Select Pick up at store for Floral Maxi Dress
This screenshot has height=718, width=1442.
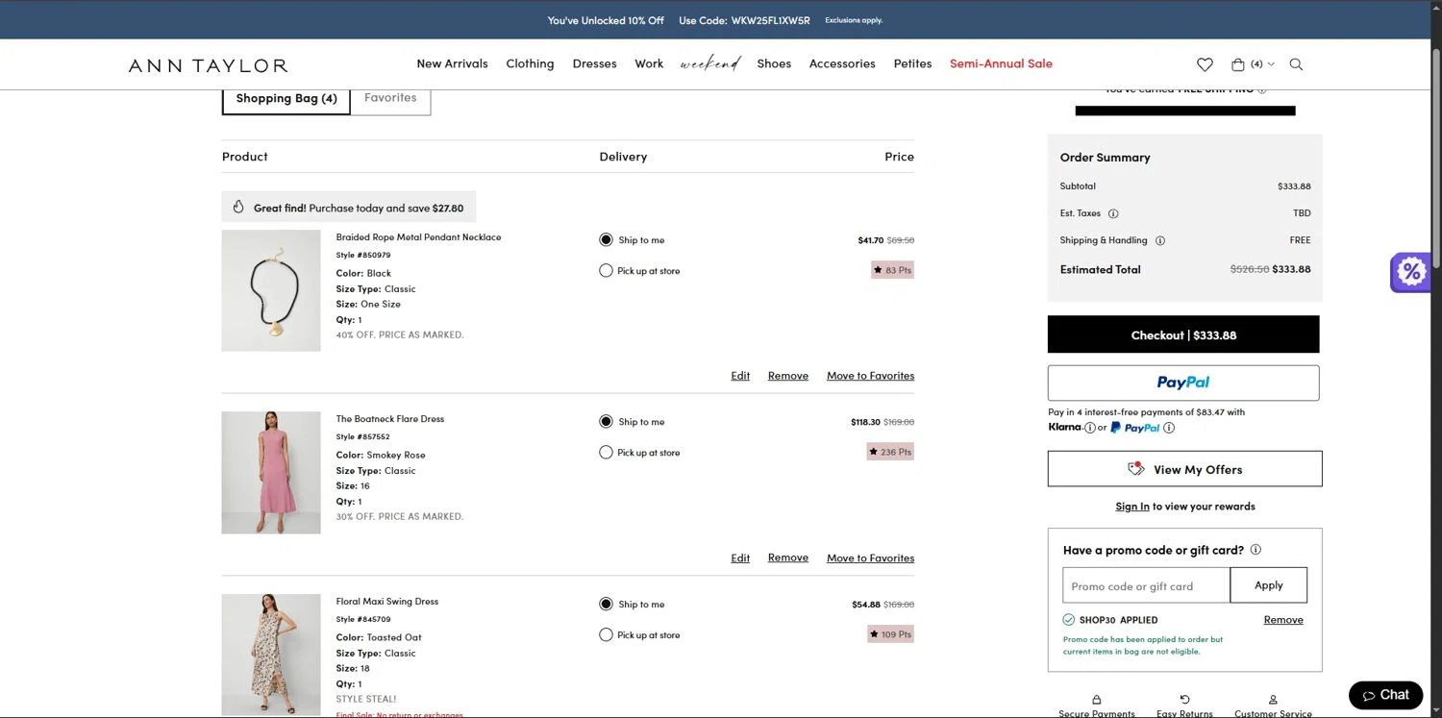[x=606, y=635]
